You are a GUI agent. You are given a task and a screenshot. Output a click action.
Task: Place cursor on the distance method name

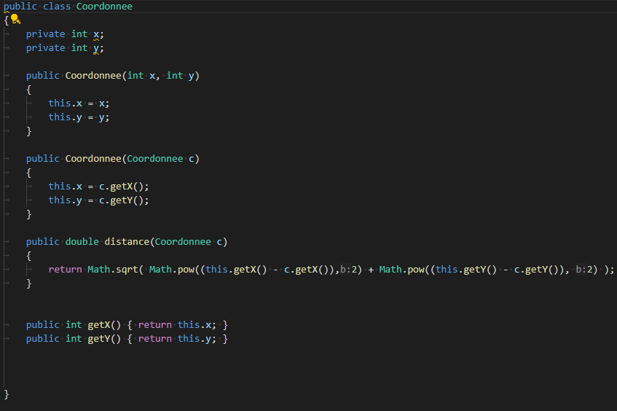[x=127, y=241]
